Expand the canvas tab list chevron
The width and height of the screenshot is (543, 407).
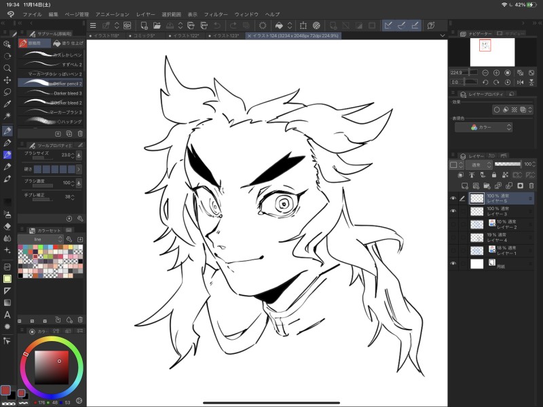[x=443, y=35]
